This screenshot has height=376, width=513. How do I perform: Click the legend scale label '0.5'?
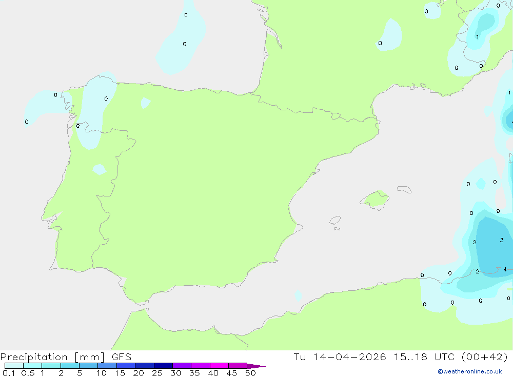[x=28, y=373]
